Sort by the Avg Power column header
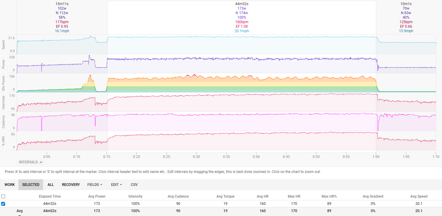442x216 pixels. click(97, 196)
